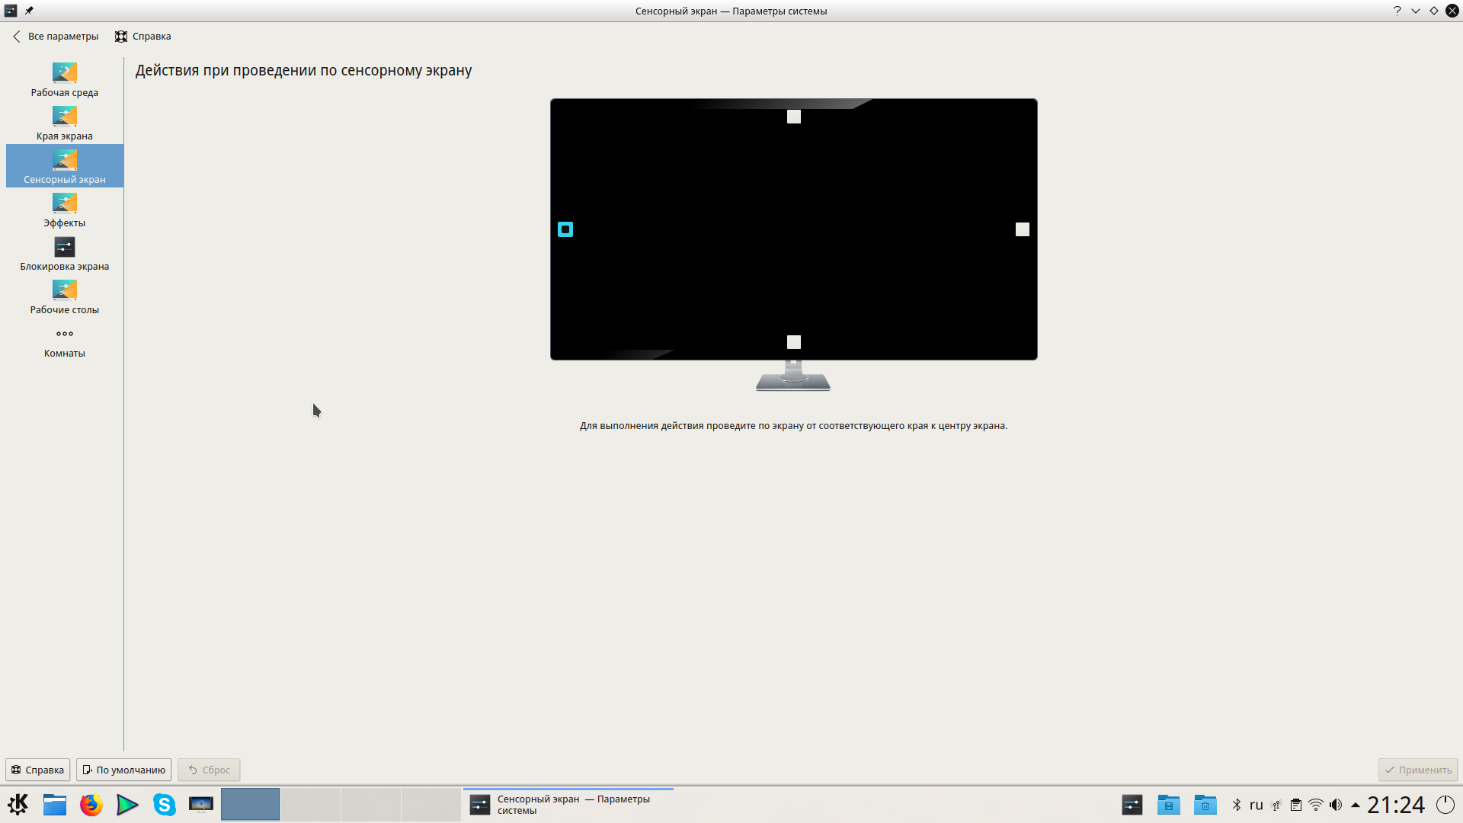Viewport: 1463px width, 823px height.
Task: Select the left edge swipe square
Action: (565, 229)
